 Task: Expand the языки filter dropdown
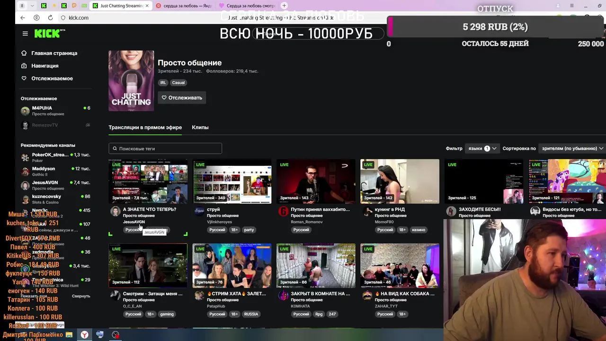coord(482,148)
